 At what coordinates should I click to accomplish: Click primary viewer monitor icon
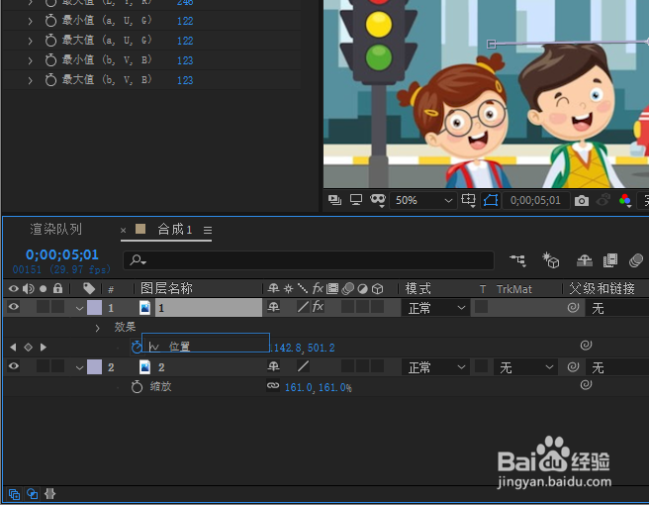click(x=356, y=200)
